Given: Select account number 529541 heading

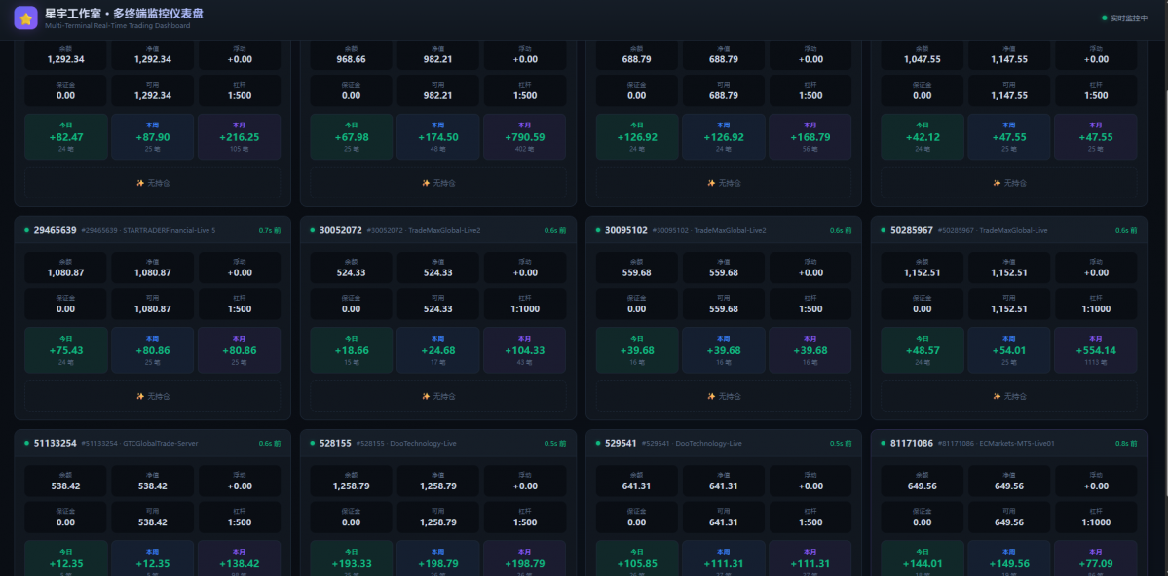Looking at the screenshot, I should tap(622, 443).
